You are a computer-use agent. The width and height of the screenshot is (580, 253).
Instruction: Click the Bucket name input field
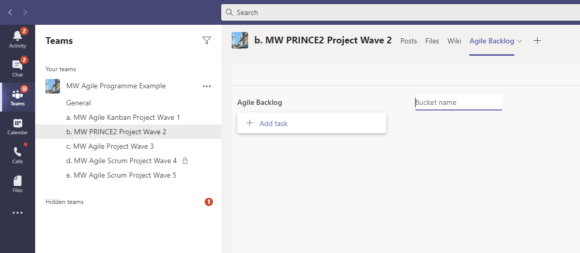point(458,102)
